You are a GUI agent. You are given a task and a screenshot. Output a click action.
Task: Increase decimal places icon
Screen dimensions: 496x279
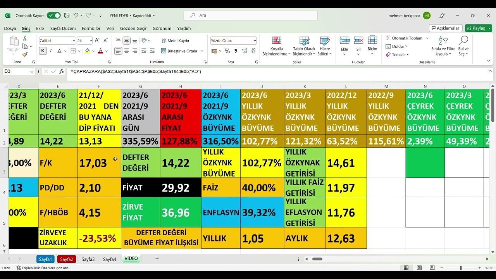click(245, 51)
